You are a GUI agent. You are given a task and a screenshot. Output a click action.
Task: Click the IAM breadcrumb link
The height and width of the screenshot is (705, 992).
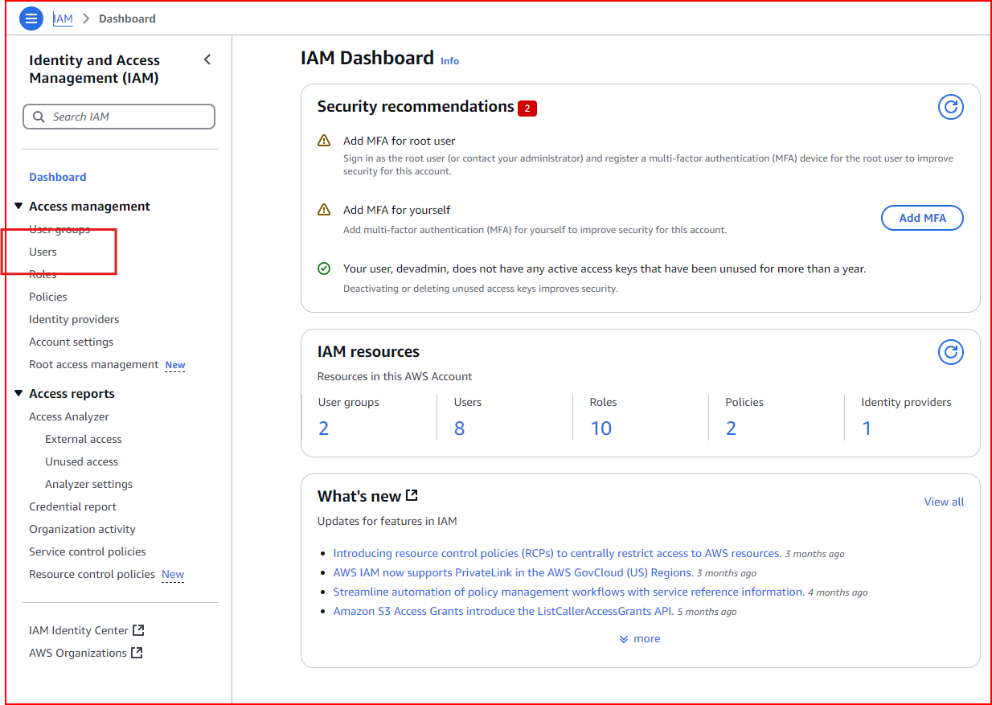[63, 18]
